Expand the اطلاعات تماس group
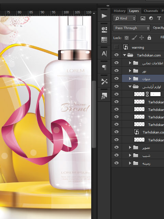164x219 pixels. pyautogui.click(x=130, y=63)
